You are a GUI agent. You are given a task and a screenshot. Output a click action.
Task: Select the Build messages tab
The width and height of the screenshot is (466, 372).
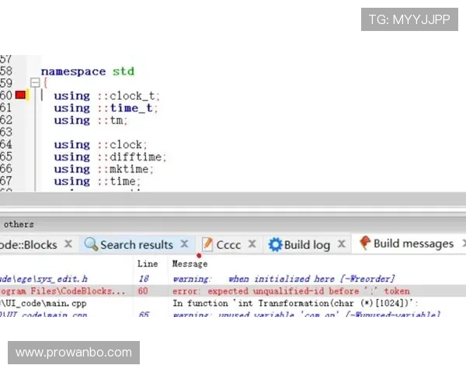point(412,243)
